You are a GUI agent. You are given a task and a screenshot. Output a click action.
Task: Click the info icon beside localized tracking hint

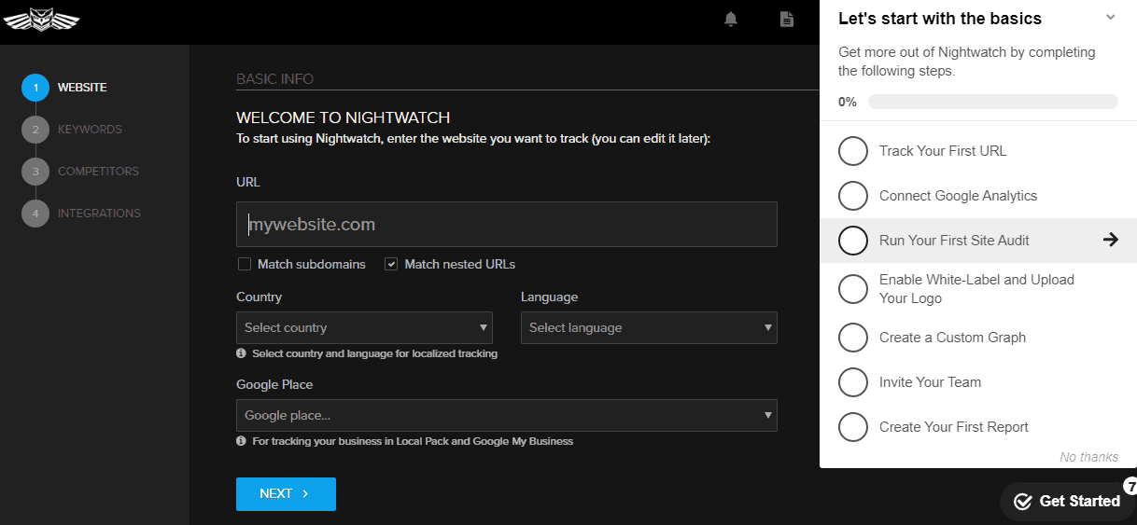(242, 354)
